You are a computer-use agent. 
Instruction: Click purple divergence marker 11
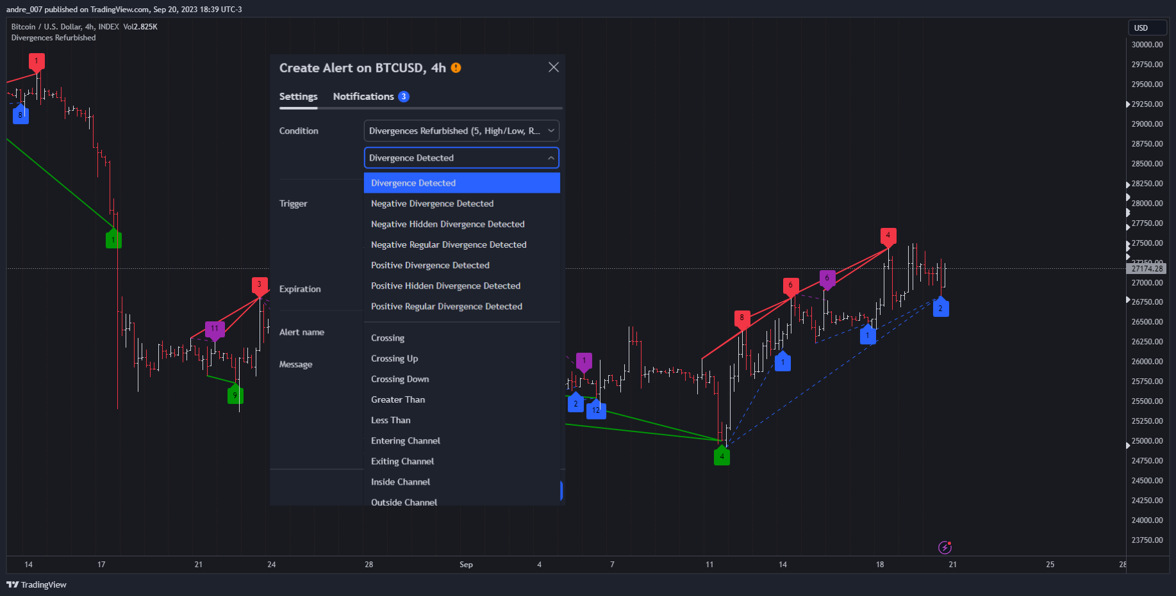point(215,329)
